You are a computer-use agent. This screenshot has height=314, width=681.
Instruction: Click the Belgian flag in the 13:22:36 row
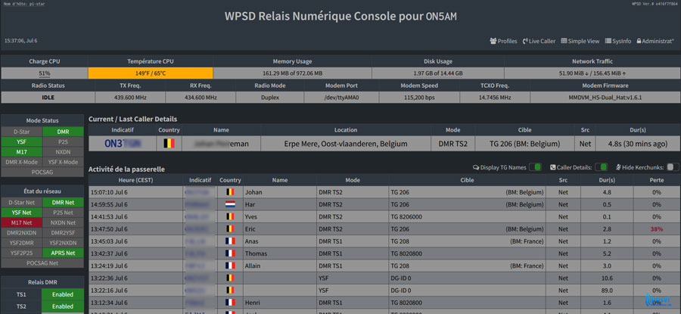[x=230, y=278]
